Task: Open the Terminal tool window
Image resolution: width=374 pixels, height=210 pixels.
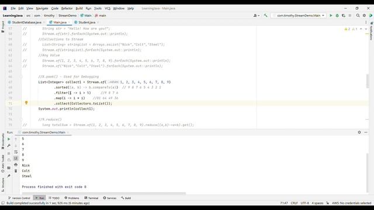Action: tap(91, 198)
